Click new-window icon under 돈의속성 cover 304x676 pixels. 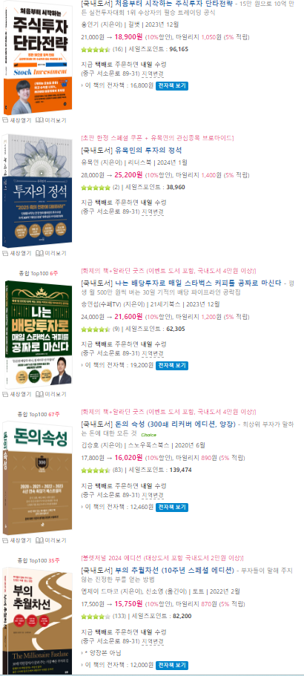tap(6, 539)
